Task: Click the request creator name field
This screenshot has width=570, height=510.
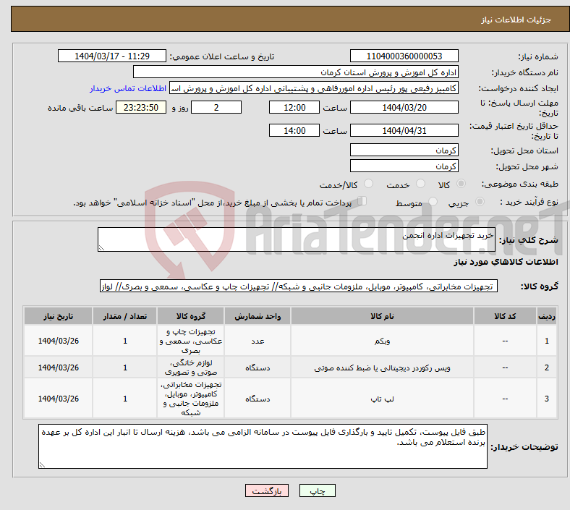Action: [x=314, y=88]
